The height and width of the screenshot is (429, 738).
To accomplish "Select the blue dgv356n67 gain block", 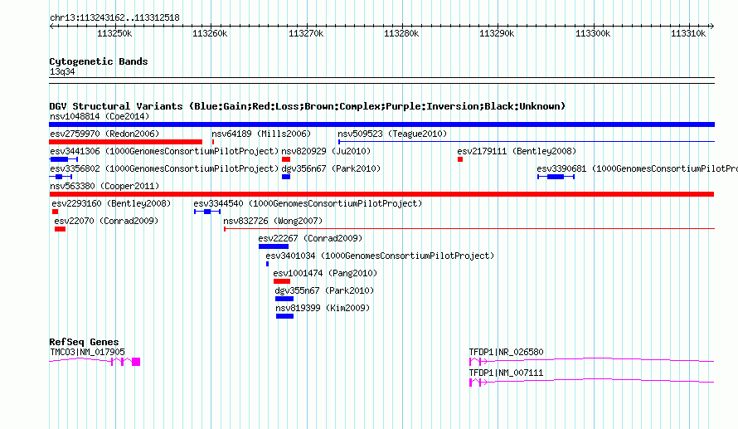I will pos(286,177).
